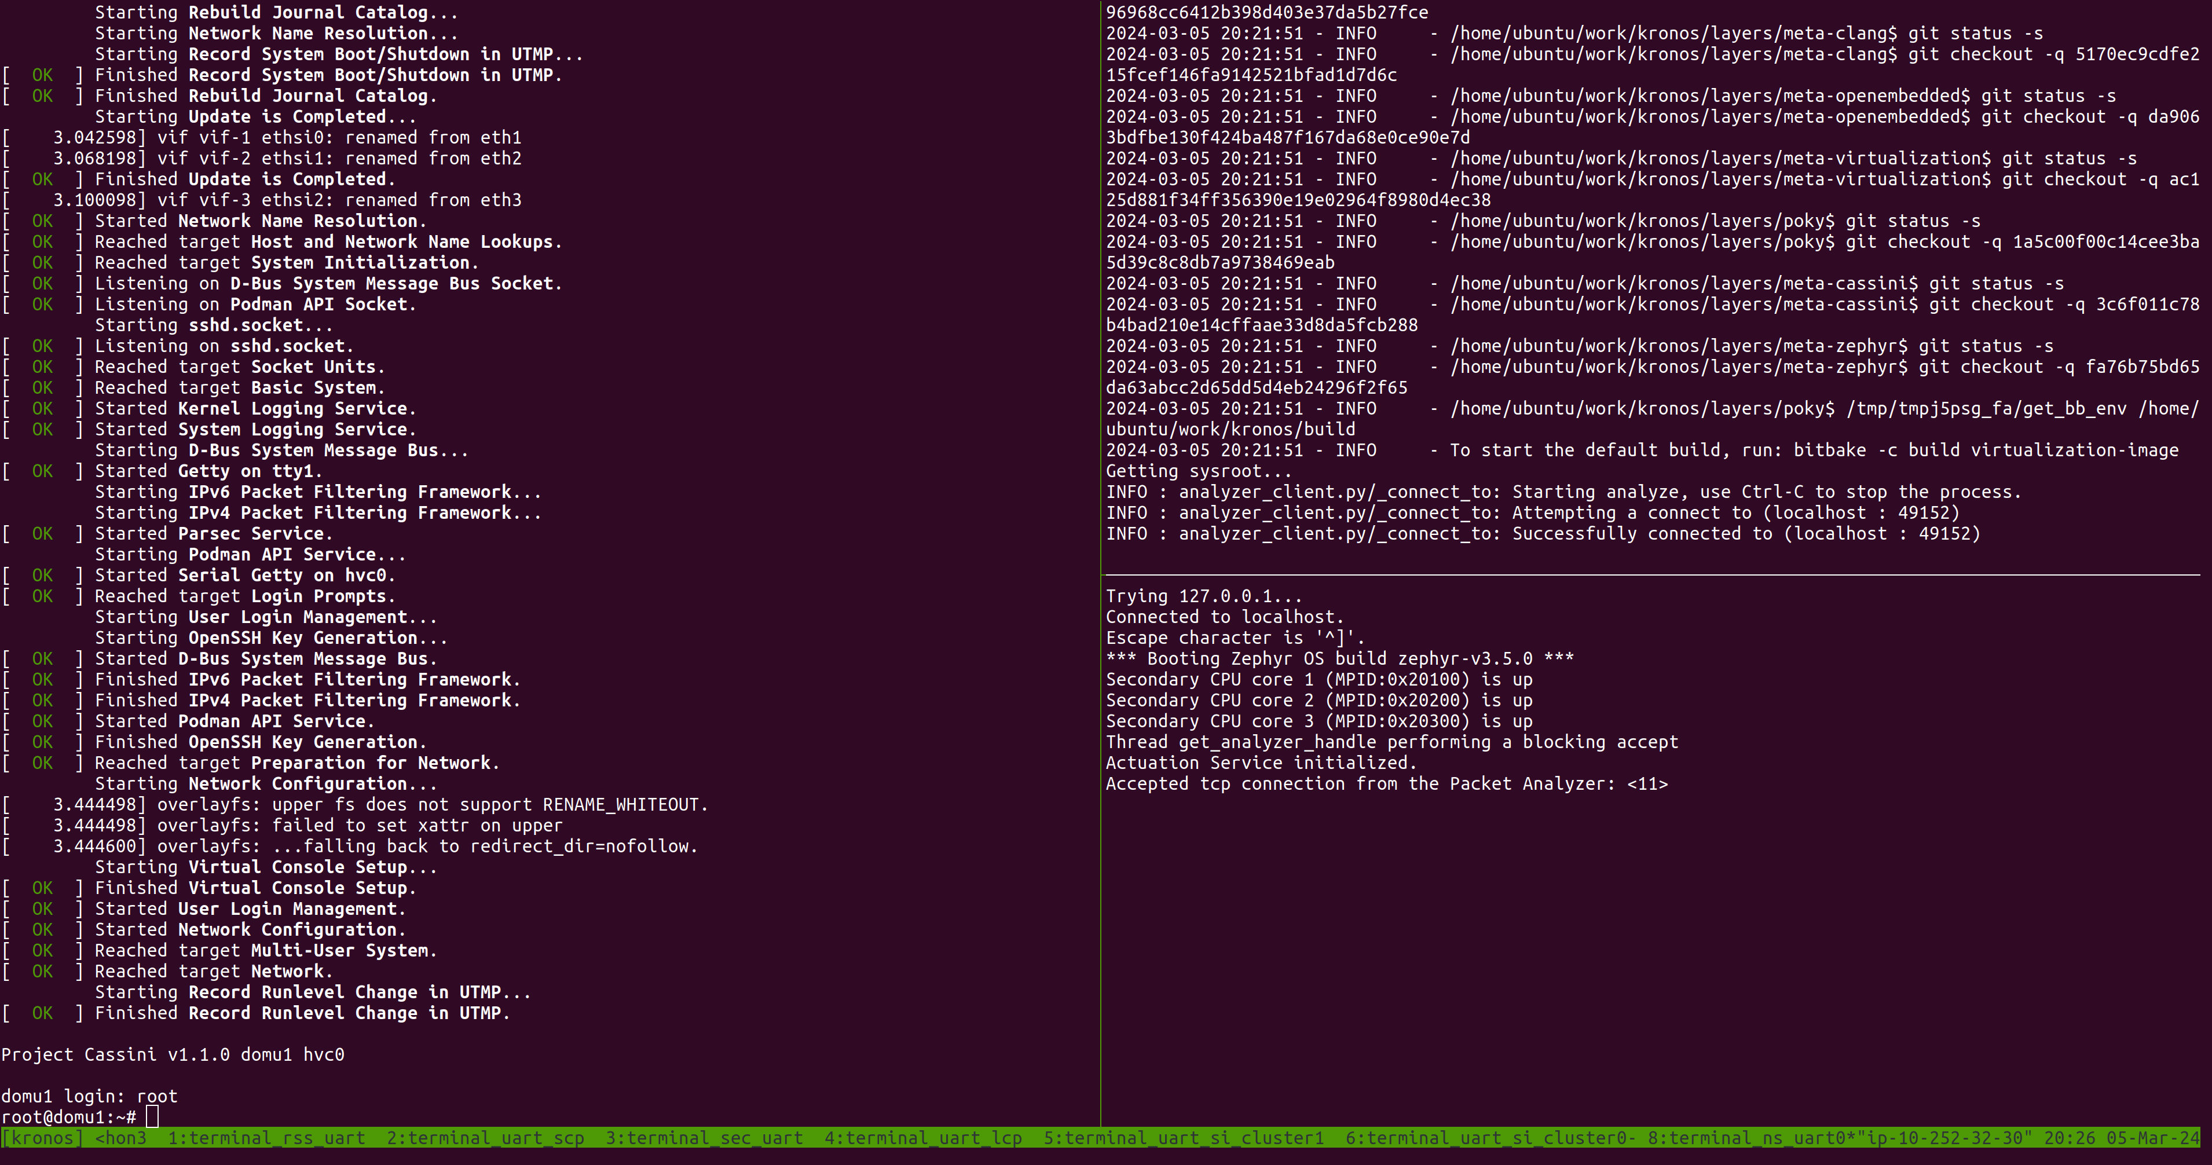Image resolution: width=2212 pixels, height=1165 pixels.
Task: Click 'Attempting a connect to (localhost : 49152)' line
Action: 1533,514
